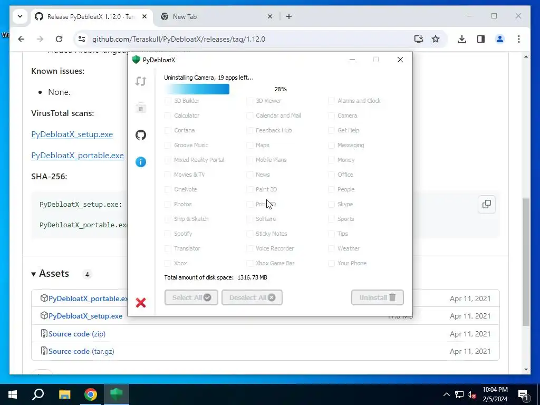Click the Deselect All button
540x405 pixels.
coord(252,297)
